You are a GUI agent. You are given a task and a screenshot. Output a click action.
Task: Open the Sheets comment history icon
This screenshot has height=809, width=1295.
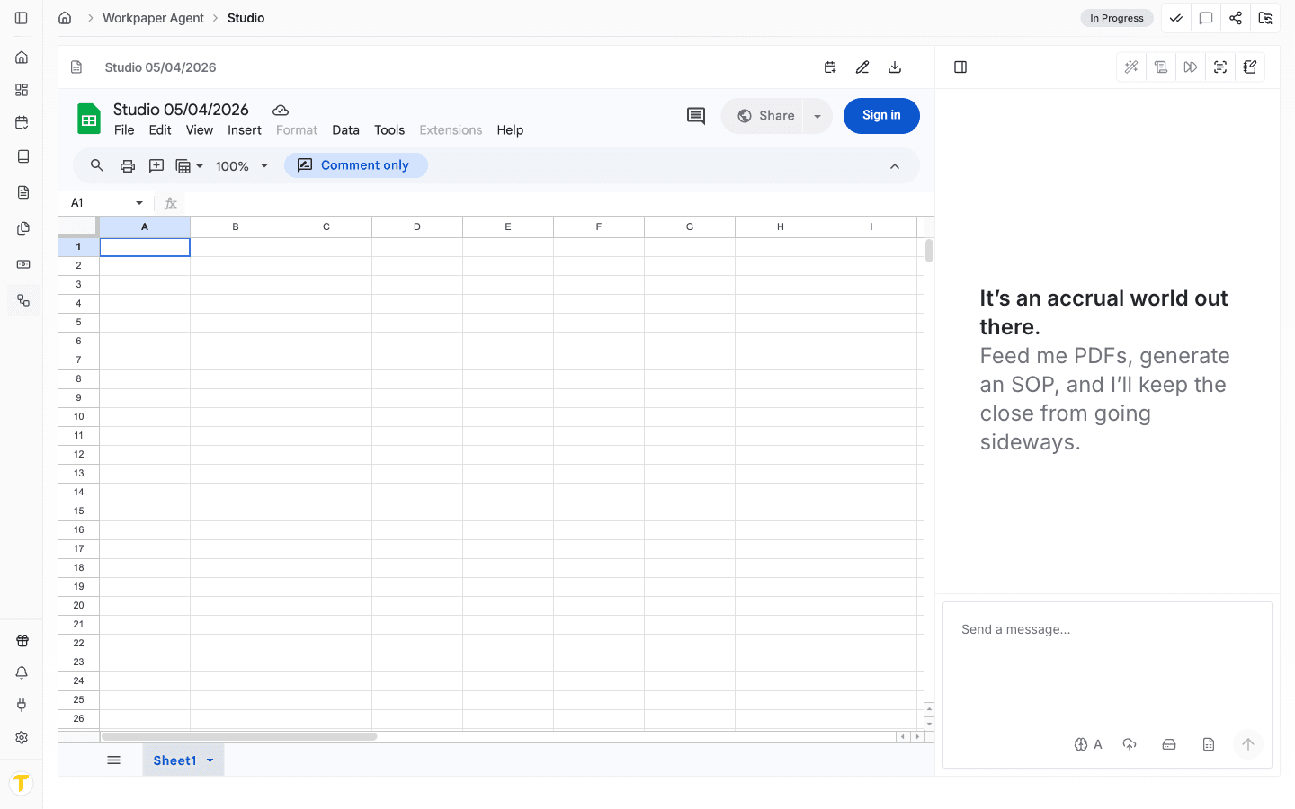click(696, 116)
